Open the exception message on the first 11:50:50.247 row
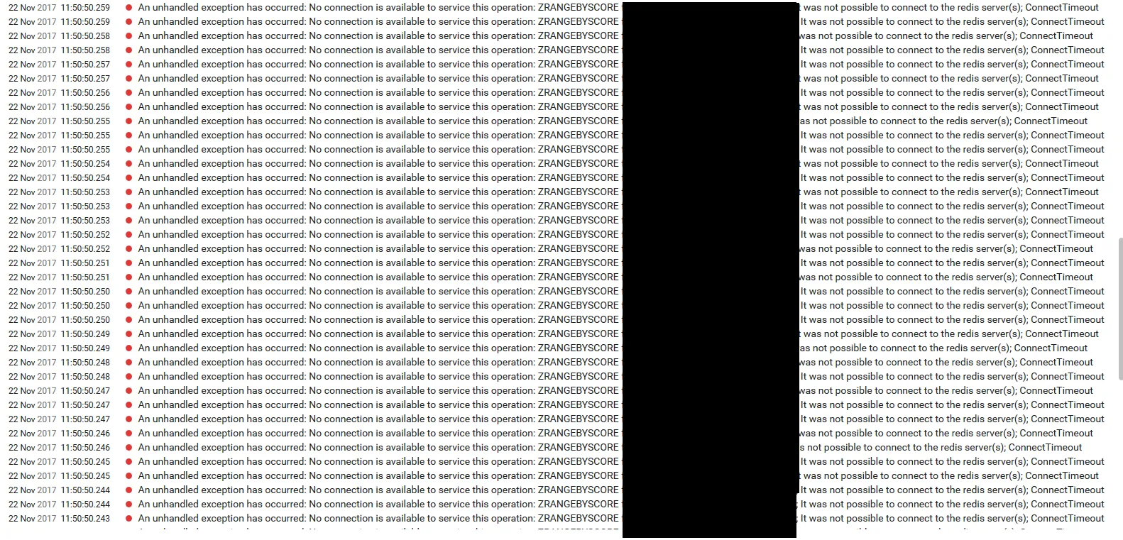The image size is (1123, 540). pos(378,391)
